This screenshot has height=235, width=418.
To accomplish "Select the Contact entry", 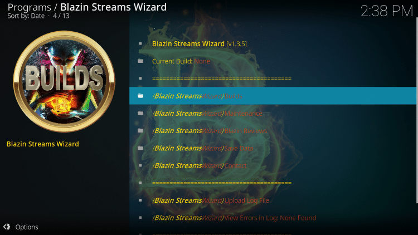I will click(273, 165).
